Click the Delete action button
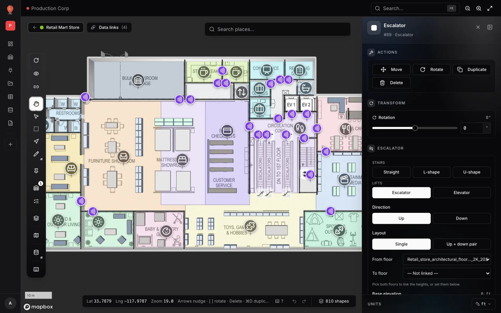501x313 pixels. 391,83
